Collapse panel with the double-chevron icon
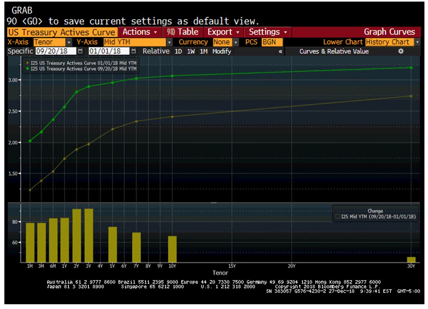 tap(281, 51)
